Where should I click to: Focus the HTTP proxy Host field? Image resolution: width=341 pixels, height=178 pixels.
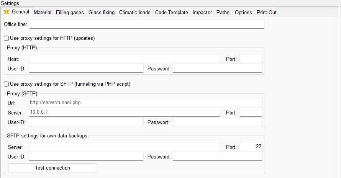click(x=124, y=59)
